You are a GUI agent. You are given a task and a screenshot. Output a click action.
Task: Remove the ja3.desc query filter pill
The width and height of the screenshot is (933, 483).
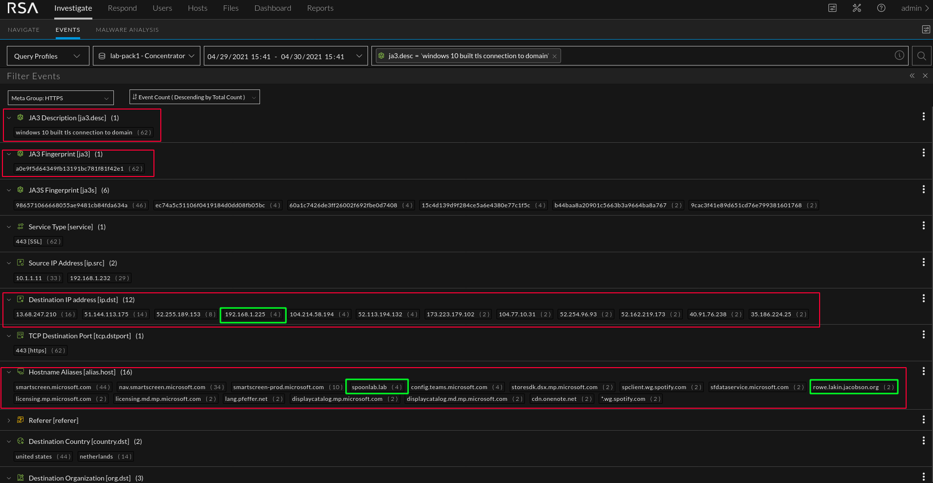pyautogui.click(x=555, y=57)
